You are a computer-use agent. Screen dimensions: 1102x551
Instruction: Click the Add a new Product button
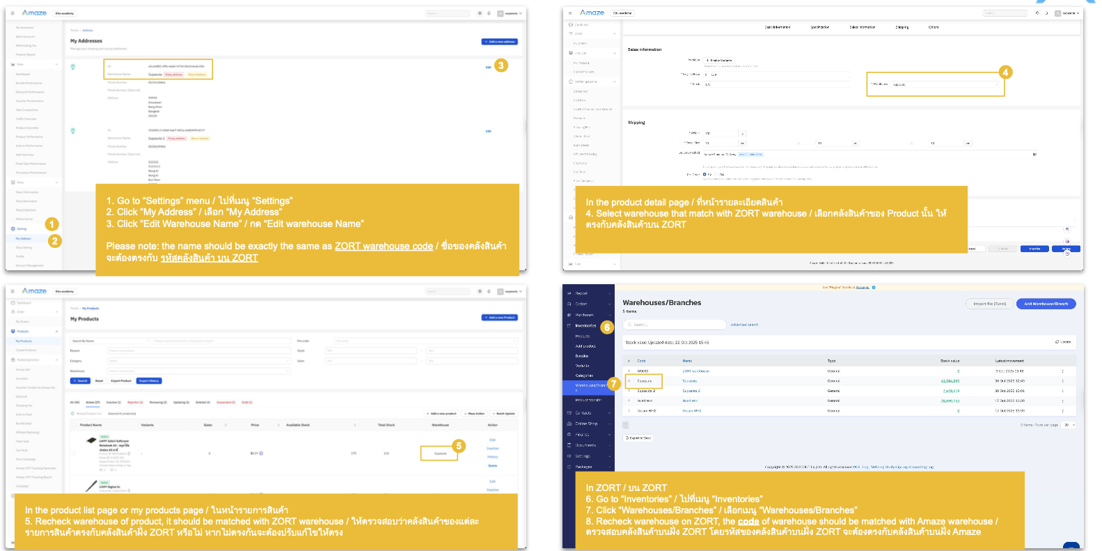(x=500, y=318)
